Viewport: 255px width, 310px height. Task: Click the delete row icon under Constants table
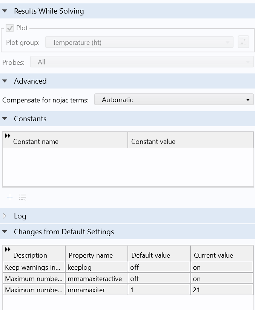click(23, 197)
